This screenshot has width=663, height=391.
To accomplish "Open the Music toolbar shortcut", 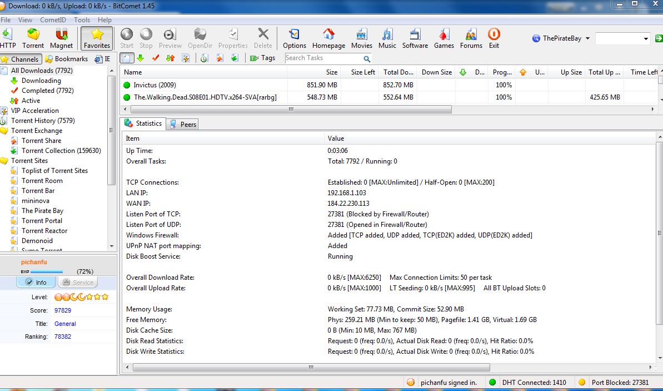I will [387, 38].
